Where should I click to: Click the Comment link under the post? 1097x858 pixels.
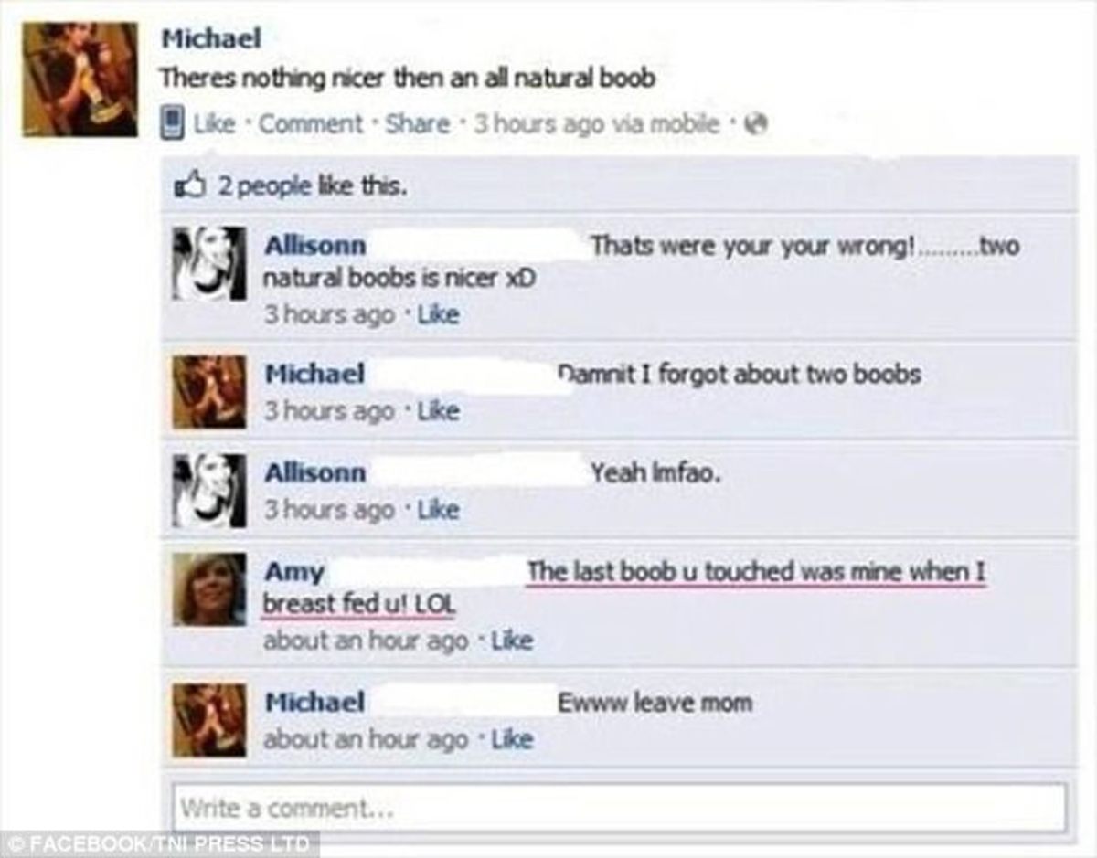pyautogui.click(x=311, y=124)
